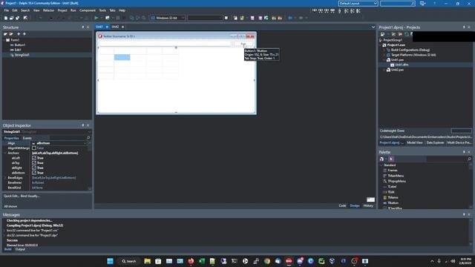This screenshot has width=475, height=267.
Task: Open the Windows Start menu
Action: tap(111, 261)
